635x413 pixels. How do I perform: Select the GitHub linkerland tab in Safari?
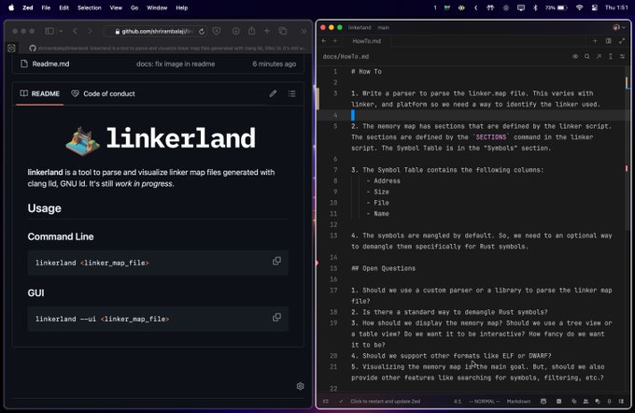tap(167, 49)
